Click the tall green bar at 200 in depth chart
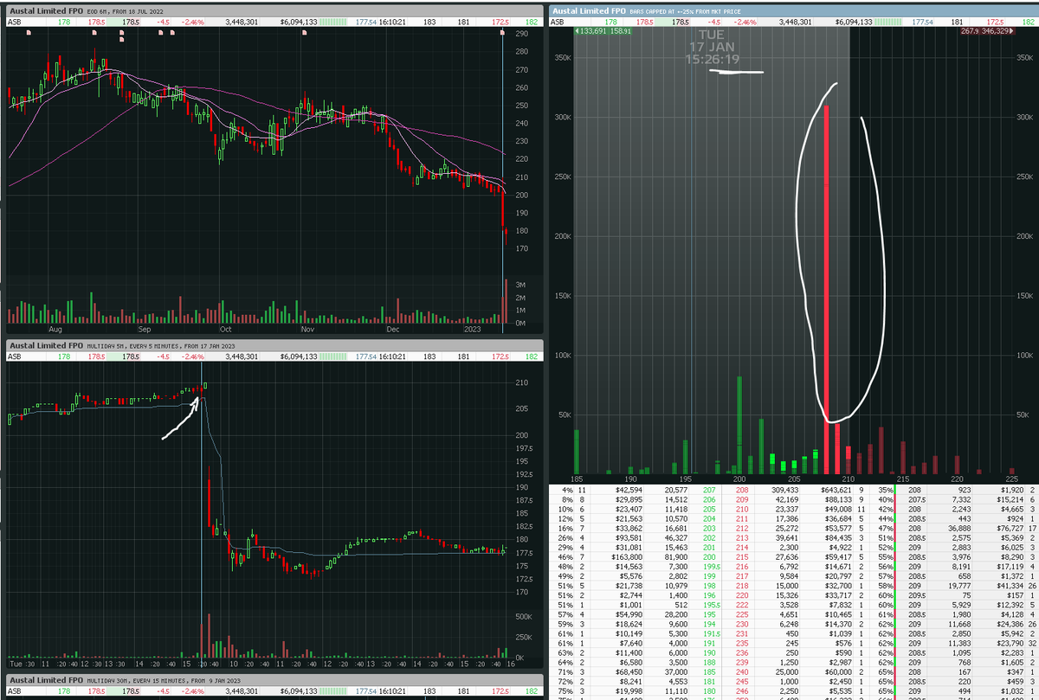1039x700 pixels. (740, 424)
